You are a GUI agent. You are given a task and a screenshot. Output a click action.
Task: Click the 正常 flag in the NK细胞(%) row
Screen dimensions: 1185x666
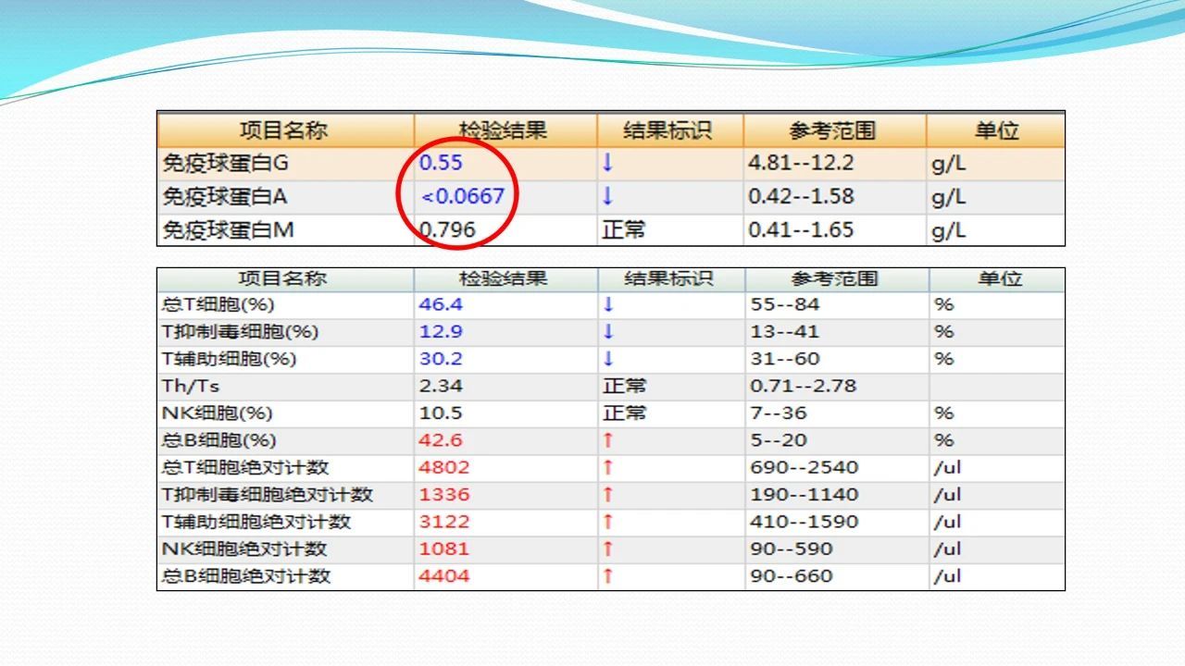pyautogui.click(x=625, y=413)
